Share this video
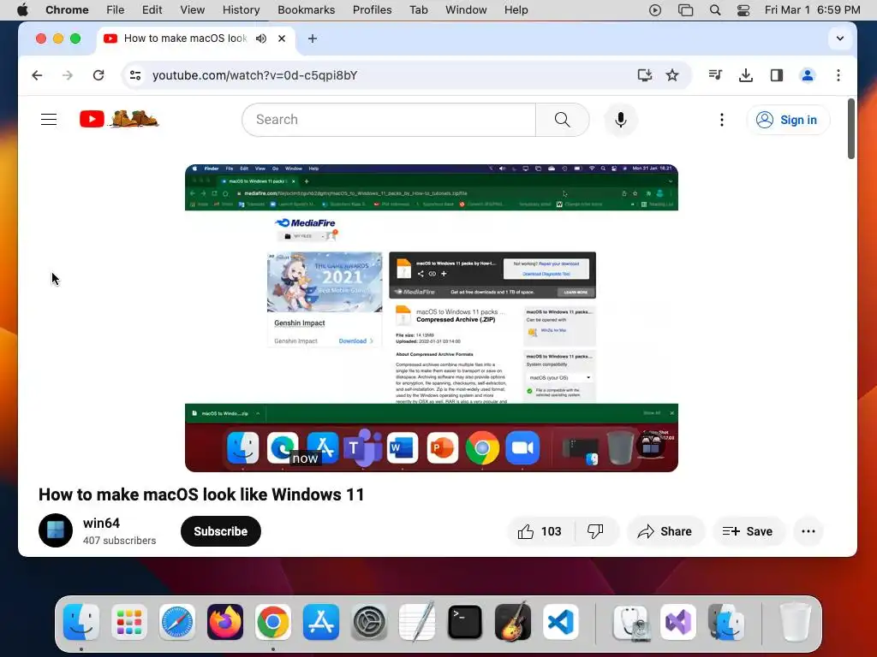The width and height of the screenshot is (877, 657). click(x=665, y=531)
